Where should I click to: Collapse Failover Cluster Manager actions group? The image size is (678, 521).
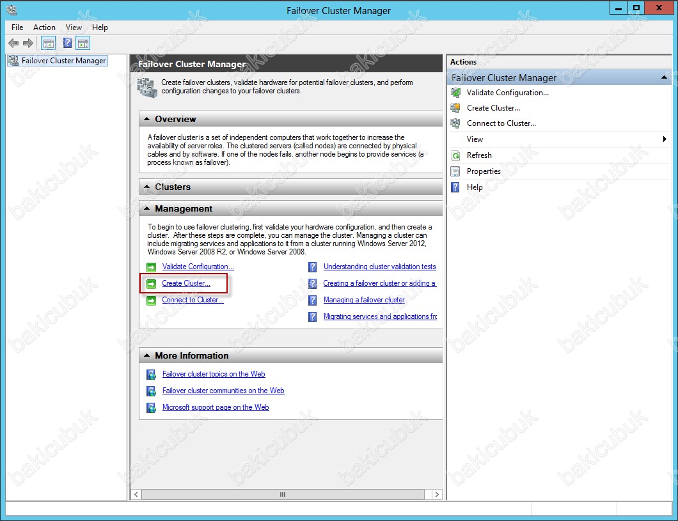coord(664,77)
